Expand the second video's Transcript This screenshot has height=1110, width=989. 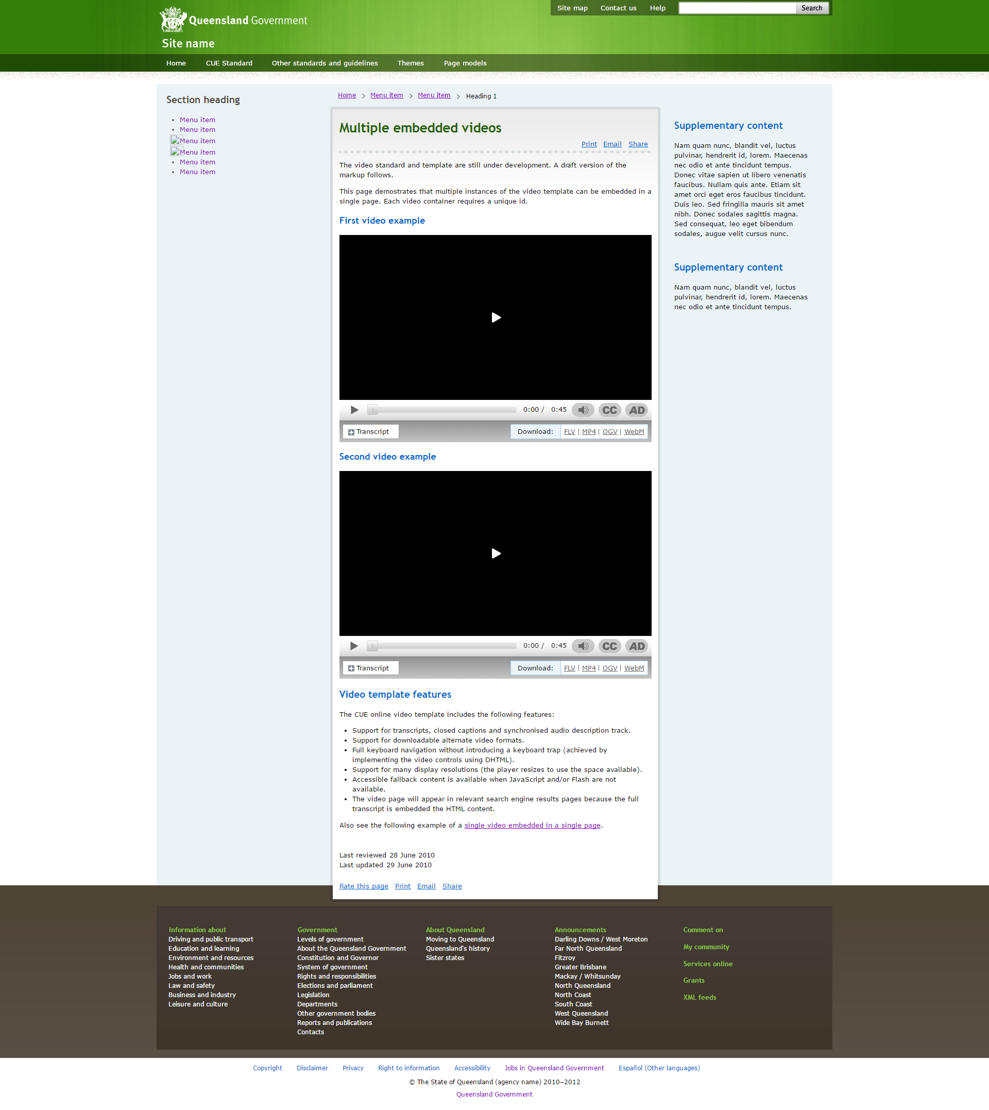[369, 668]
